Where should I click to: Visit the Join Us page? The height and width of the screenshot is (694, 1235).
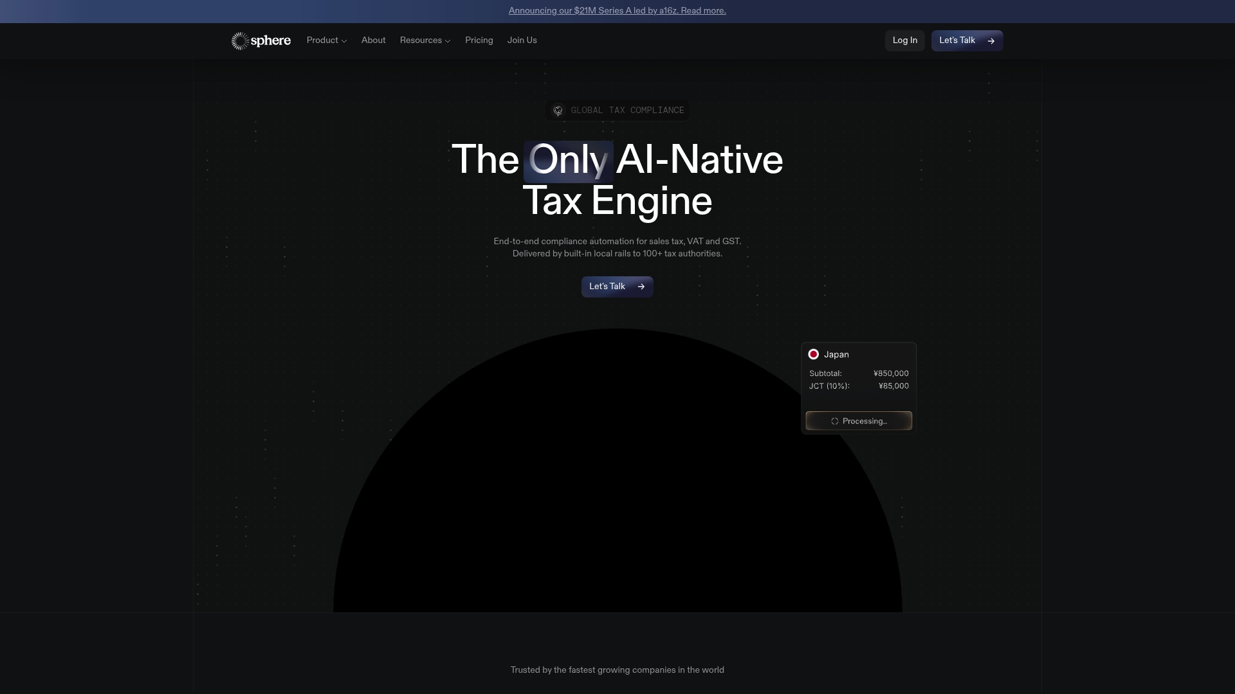click(x=522, y=40)
